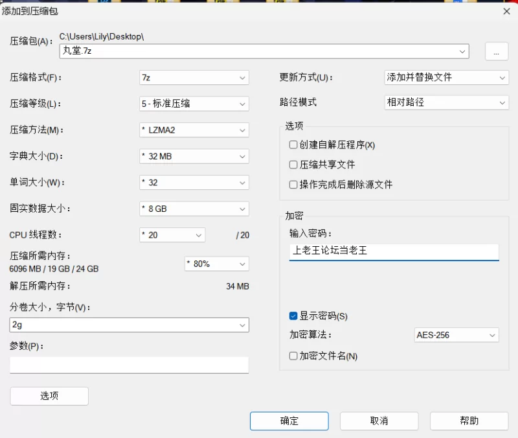
Task: Open the AES-256 encryption algorithm dropdown
Action: pos(456,335)
